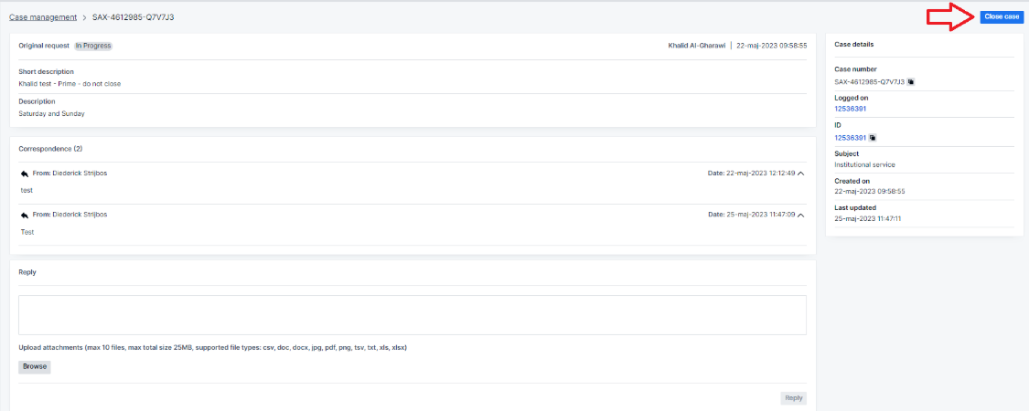Click the breadcrumb separator chevron

(x=83, y=16)
